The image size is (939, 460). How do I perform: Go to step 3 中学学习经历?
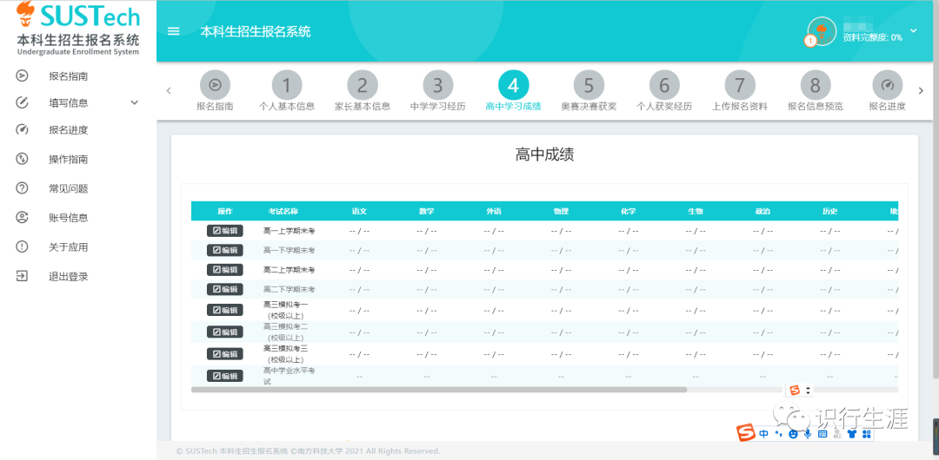click(437, 91)
